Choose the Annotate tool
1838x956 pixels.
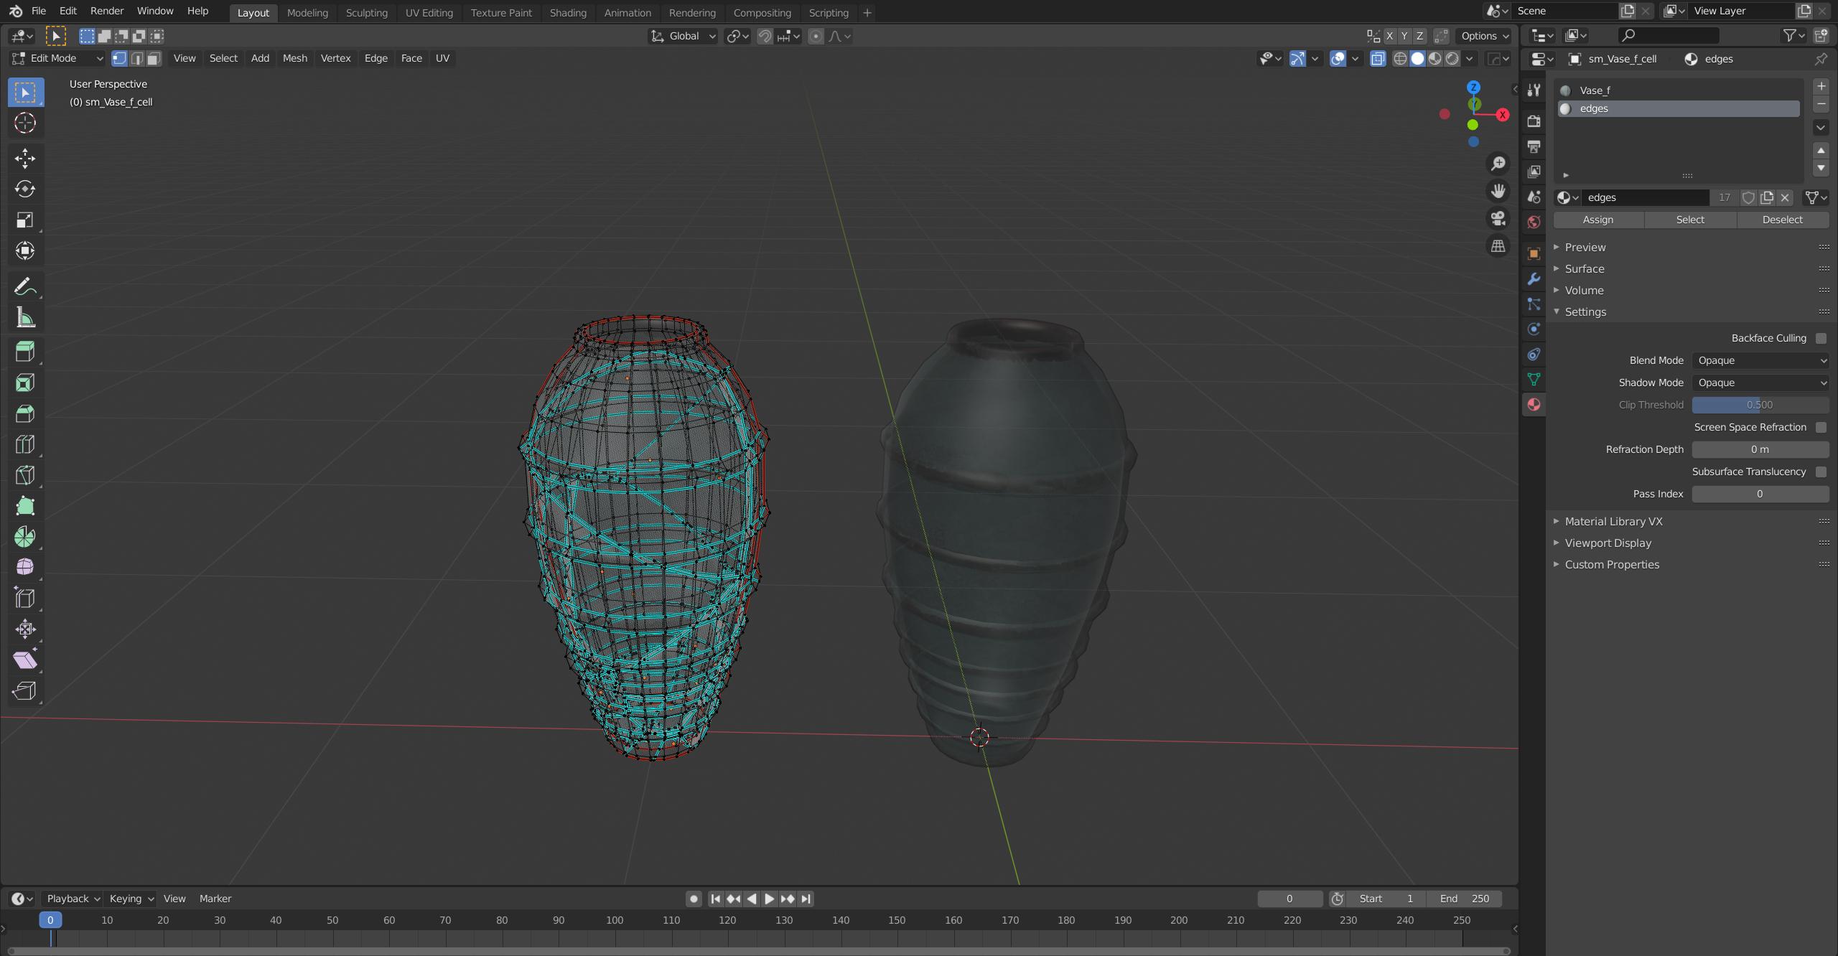tap(25, 287)
